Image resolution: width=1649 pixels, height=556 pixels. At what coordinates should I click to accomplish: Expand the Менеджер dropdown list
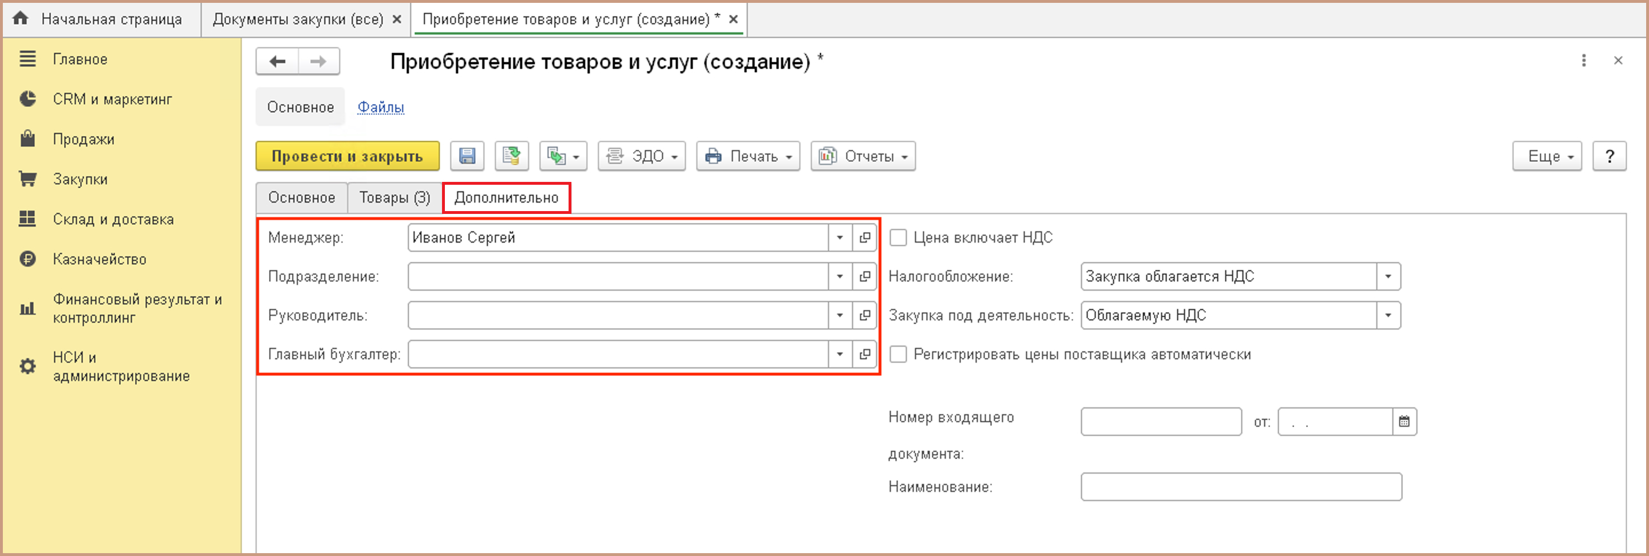tap(840, 237)
